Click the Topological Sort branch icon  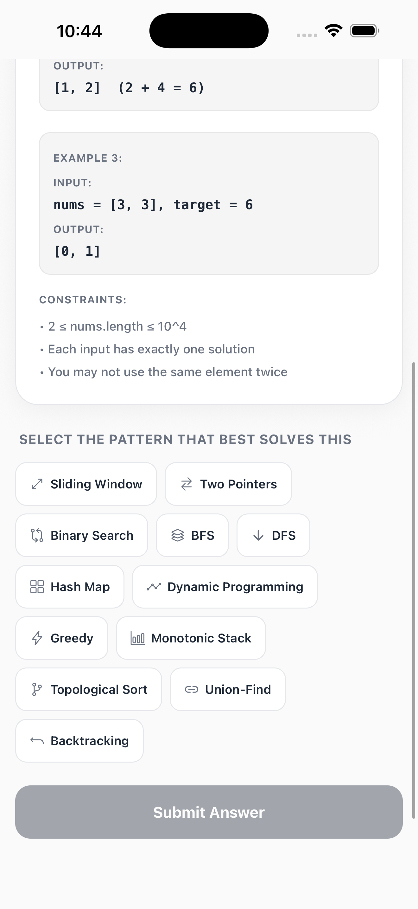(37, 689)
